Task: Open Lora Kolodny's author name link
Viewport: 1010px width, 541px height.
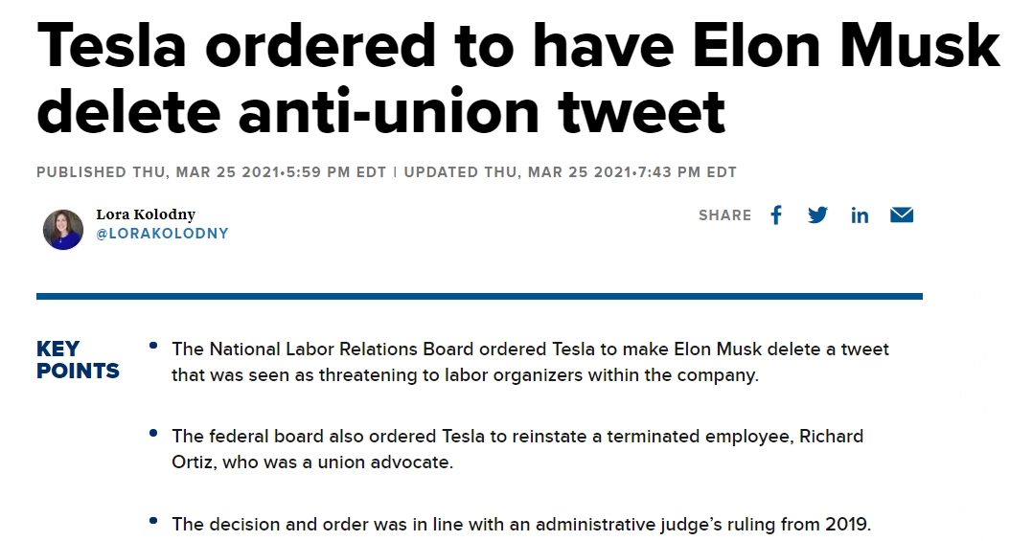Action: (146, 214)
